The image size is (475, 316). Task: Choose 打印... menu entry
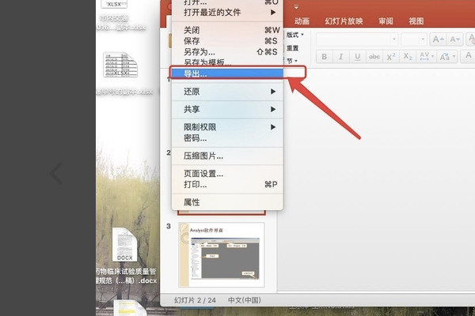[227, 184]
